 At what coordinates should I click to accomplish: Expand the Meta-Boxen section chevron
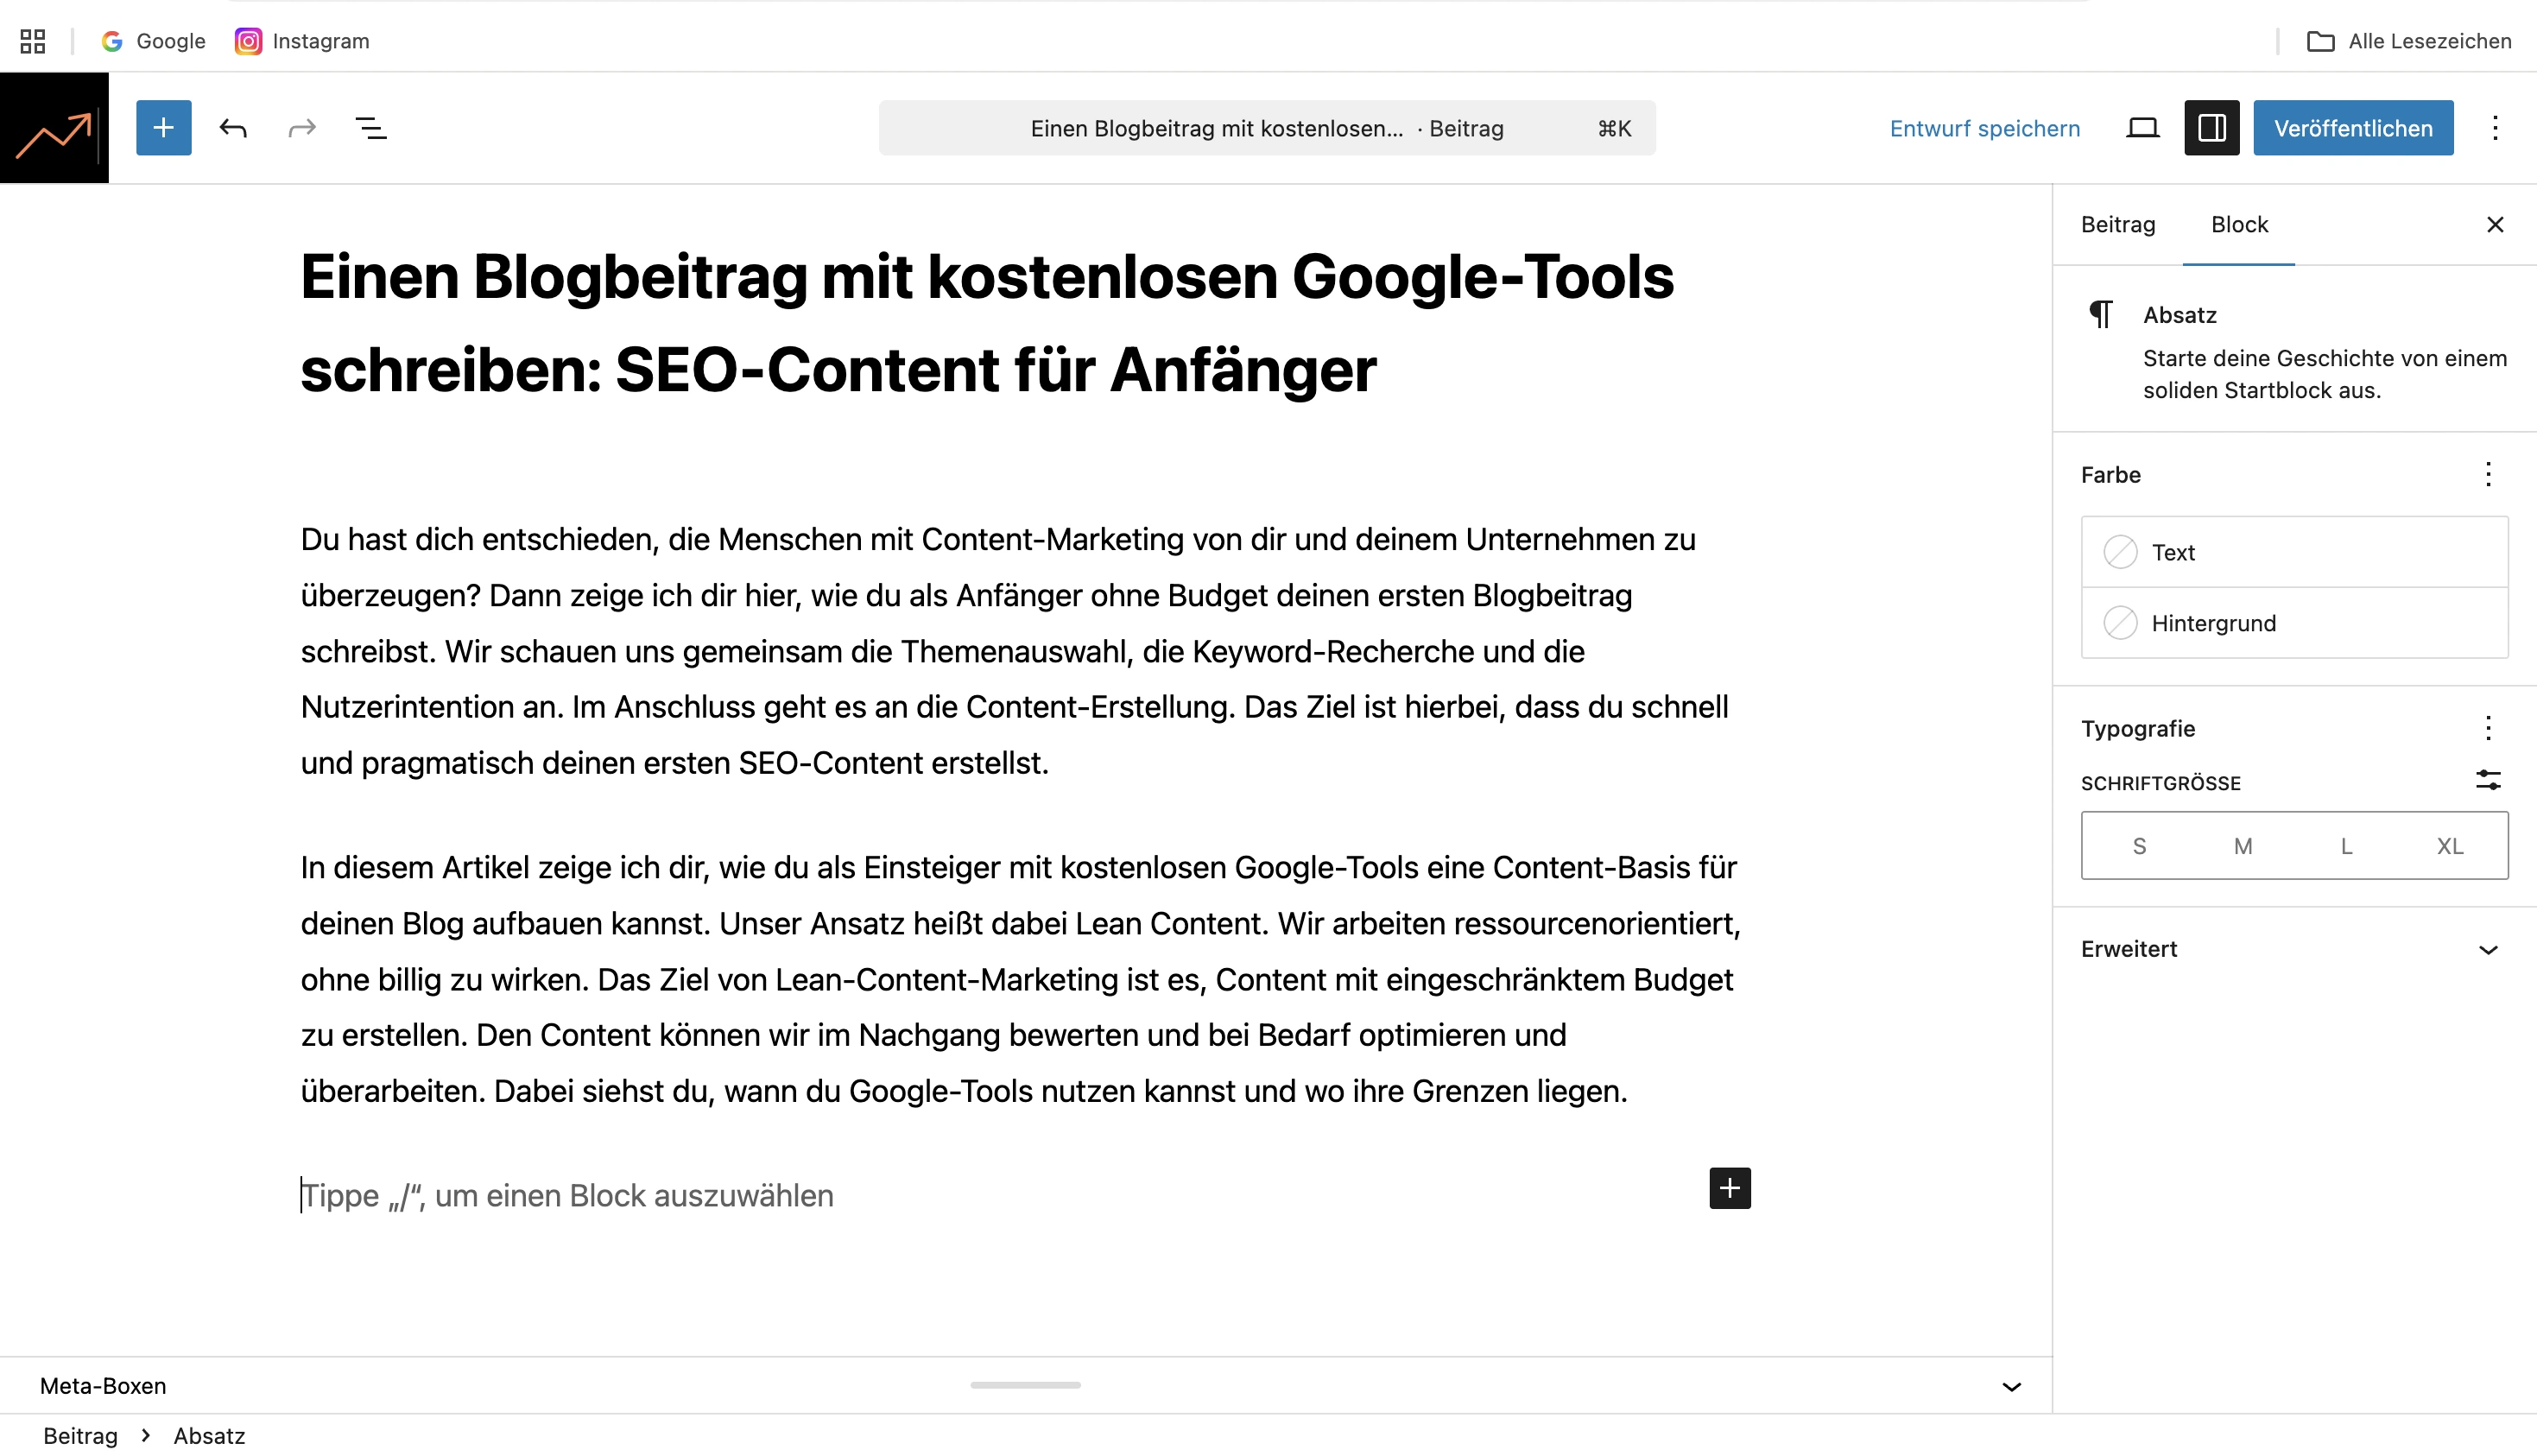tap(2011, 1386)
